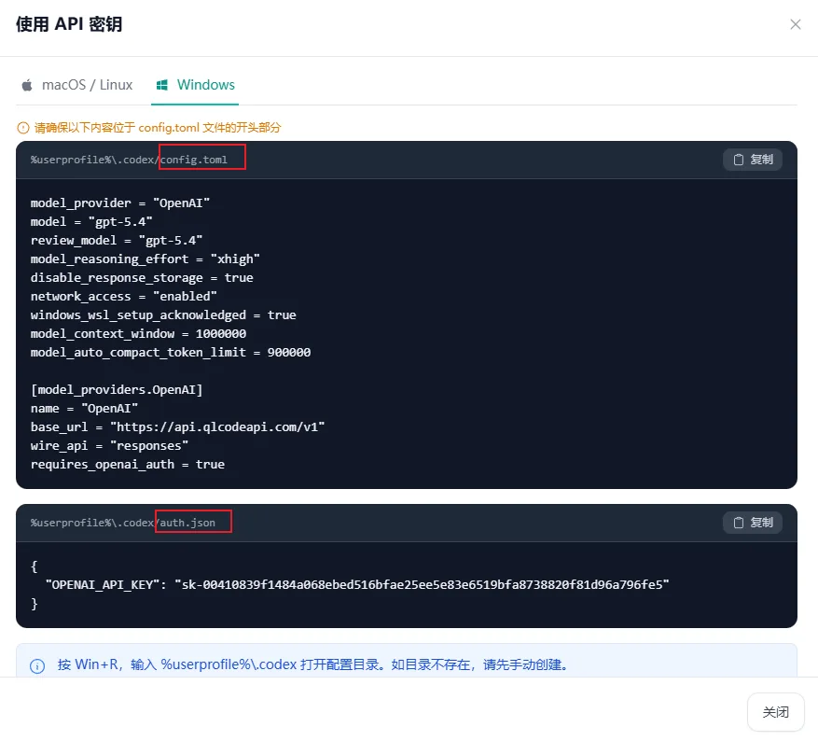Click the name = "OpenAI" line
This screenshot has width=818, height=741.
click(x=84, y=409)
